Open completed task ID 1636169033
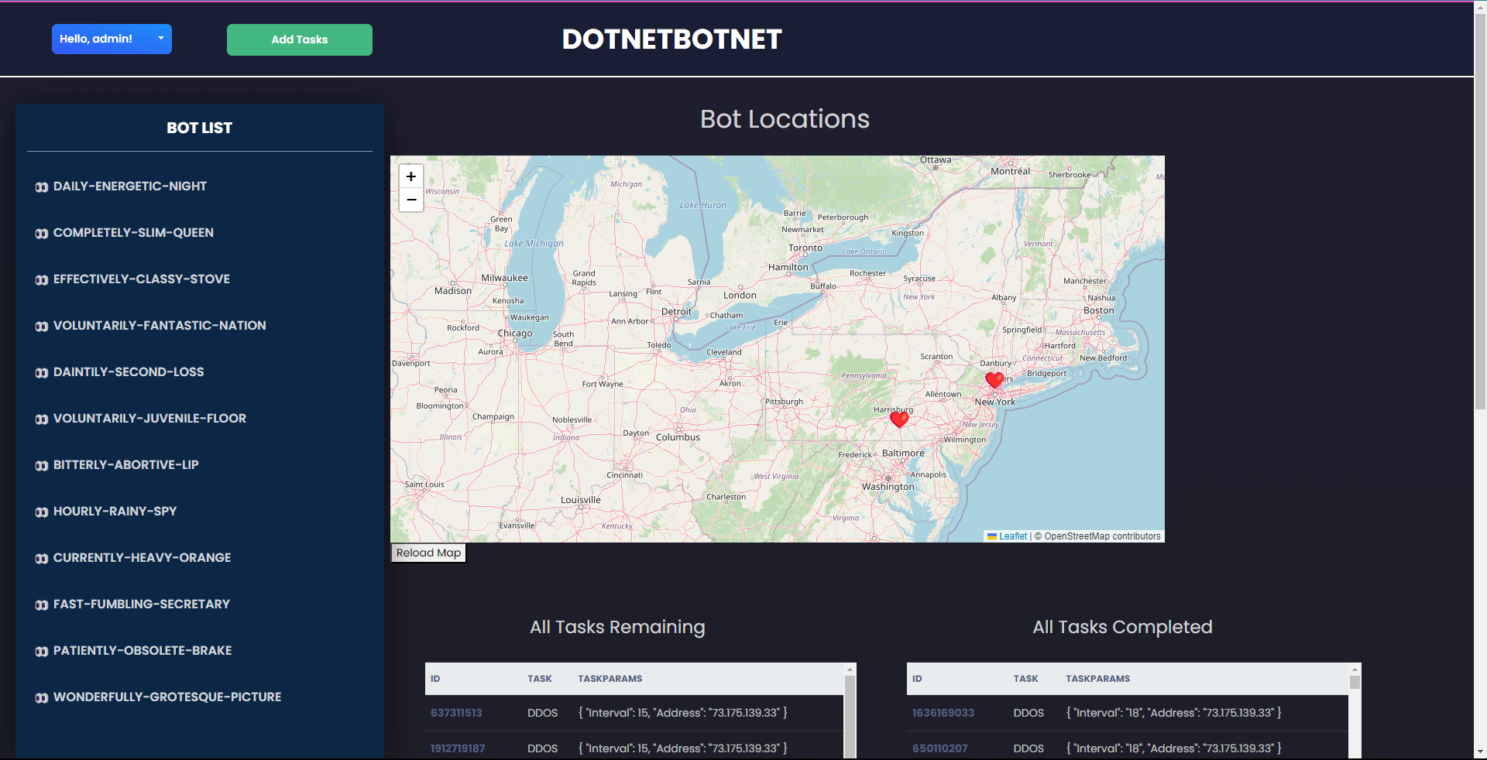 click(943, 713)
